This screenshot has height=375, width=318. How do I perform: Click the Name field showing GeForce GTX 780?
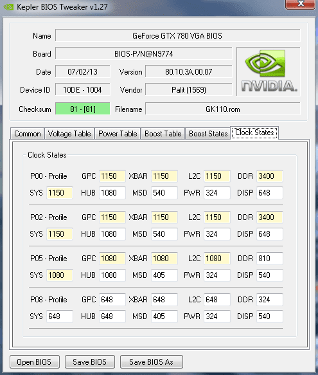pyautogui.click(x=177, y=35)
